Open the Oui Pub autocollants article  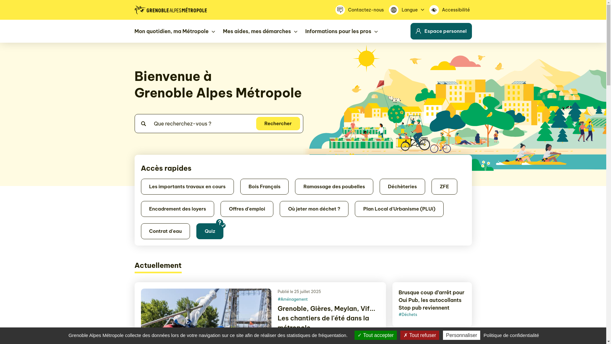[431, 300]
